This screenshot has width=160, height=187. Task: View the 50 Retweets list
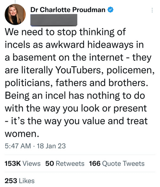click(x=65, y=164)
